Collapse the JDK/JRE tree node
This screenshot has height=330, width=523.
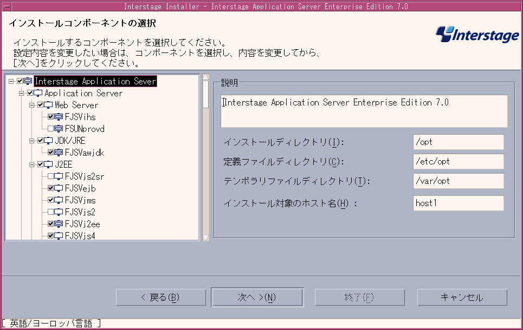pyautogui.click(x=31, y=141)
